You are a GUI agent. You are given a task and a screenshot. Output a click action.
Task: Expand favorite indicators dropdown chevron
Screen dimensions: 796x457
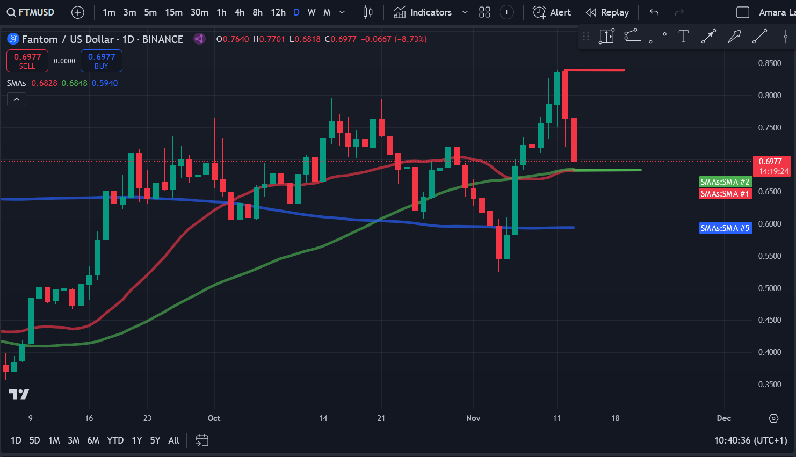pyautogui.click(x=465, y=12)
